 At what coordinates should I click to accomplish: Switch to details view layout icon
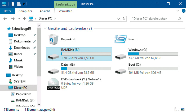pos(177,109)
